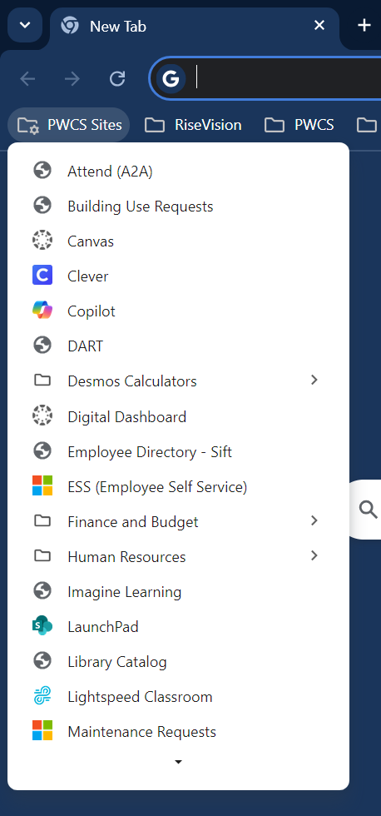Click the magnifier search icon
This screenshot has height=816, width=381.
click(368, 510)
